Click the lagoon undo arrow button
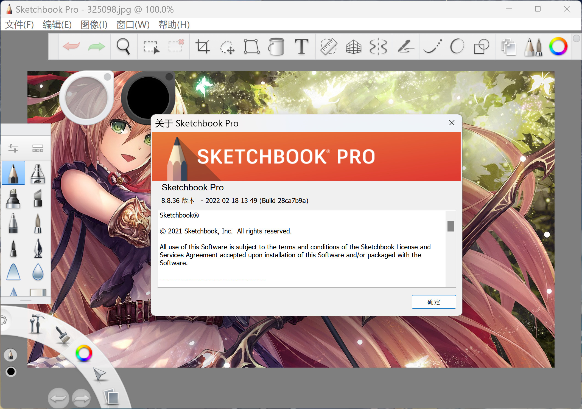582x409 pixels. (x=58, y=398)
